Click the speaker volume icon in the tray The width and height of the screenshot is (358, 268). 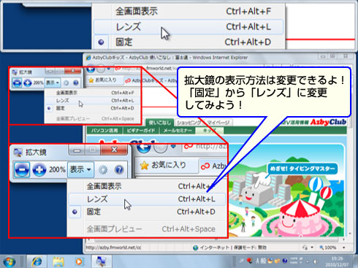316,261
